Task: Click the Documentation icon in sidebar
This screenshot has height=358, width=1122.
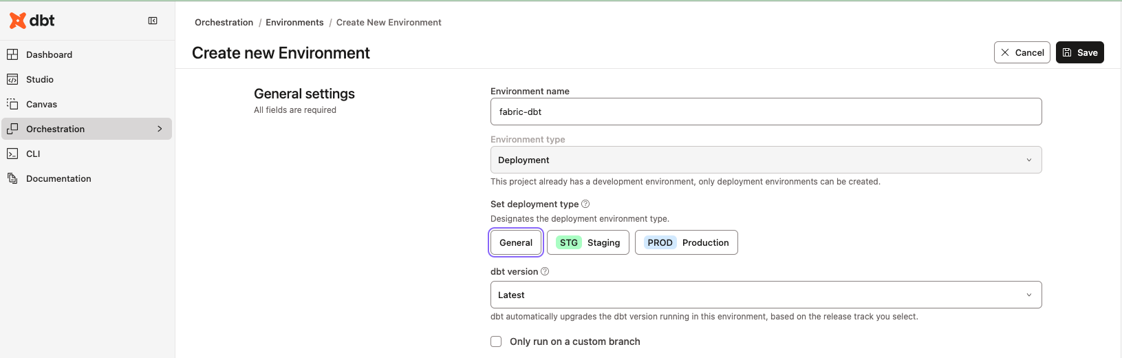Action: (x=12, y=178)
